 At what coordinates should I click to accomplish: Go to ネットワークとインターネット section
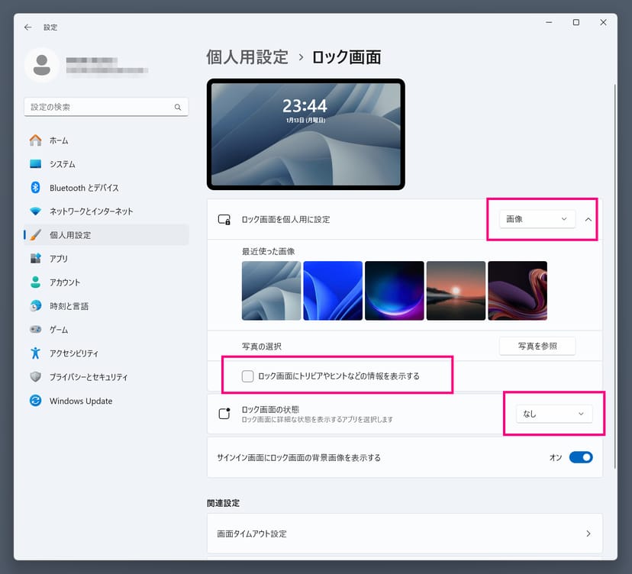pos(91,211)
